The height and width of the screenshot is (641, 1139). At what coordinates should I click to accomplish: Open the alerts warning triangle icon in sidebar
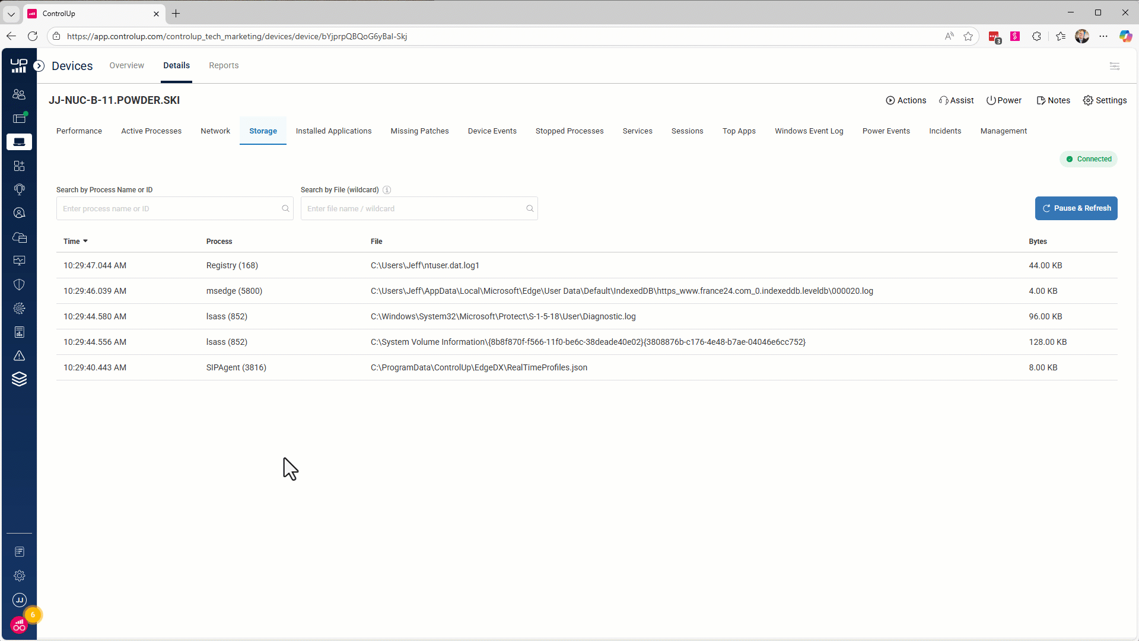[x=20, y=356]
